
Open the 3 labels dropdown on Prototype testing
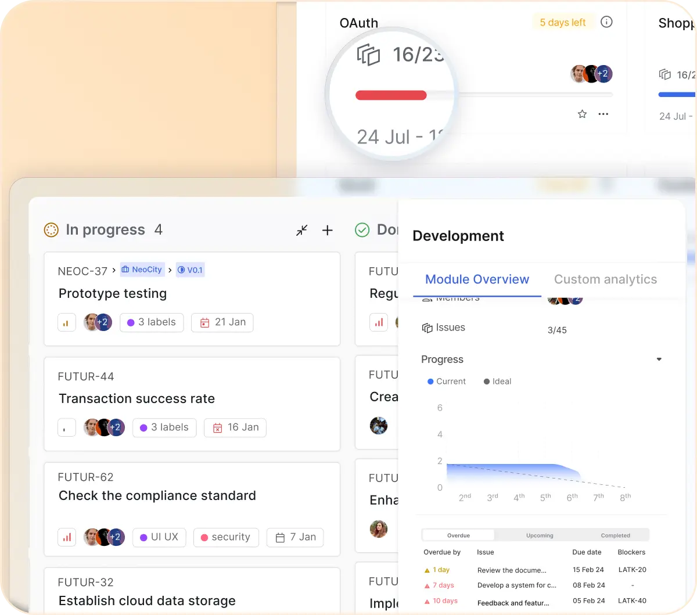coord(152,322)
